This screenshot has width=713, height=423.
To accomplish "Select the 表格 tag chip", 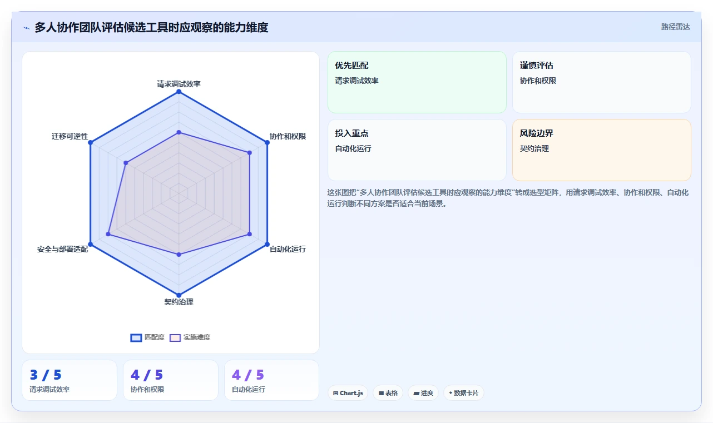I will [388, 393].
